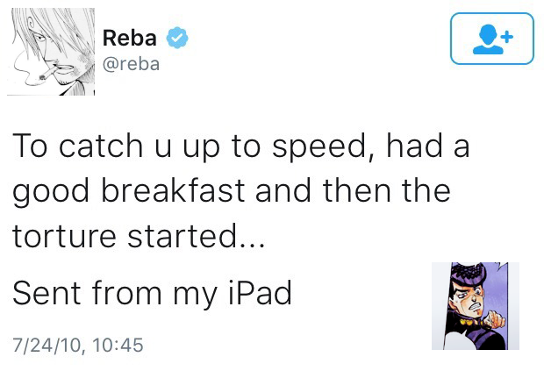Click 'torture started...' in the tweet

(139, 236)
